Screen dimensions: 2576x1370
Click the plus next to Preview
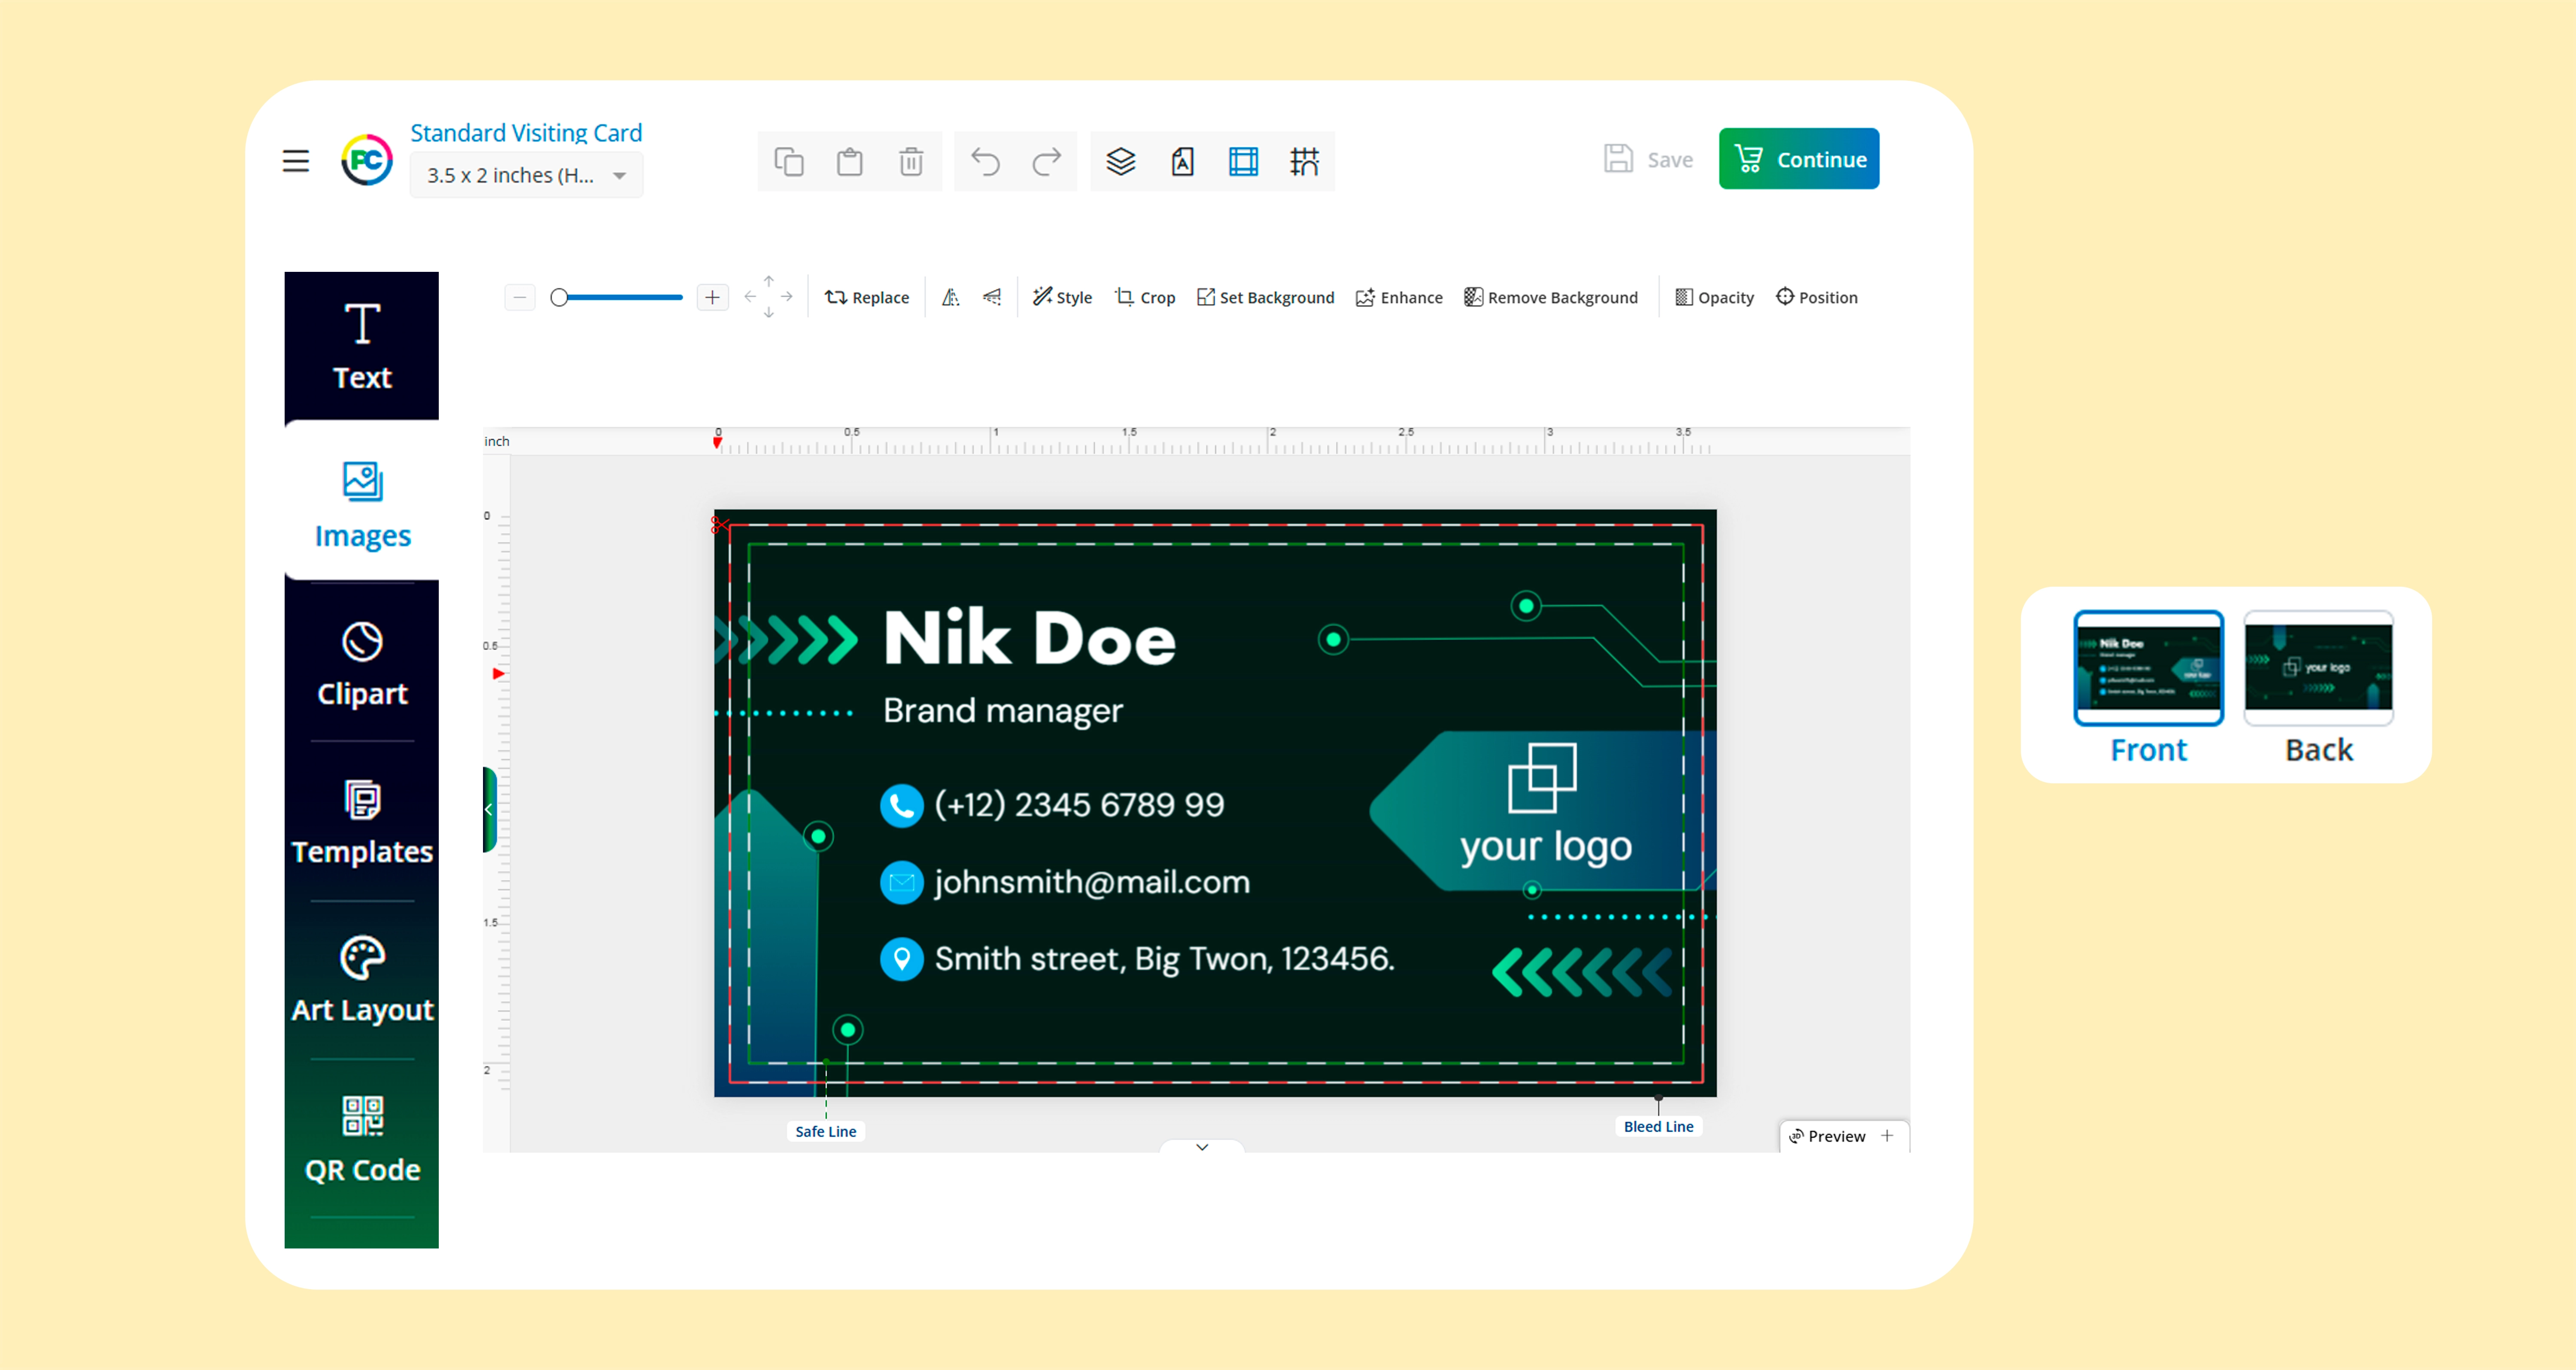click(x=1886, y=1136)
